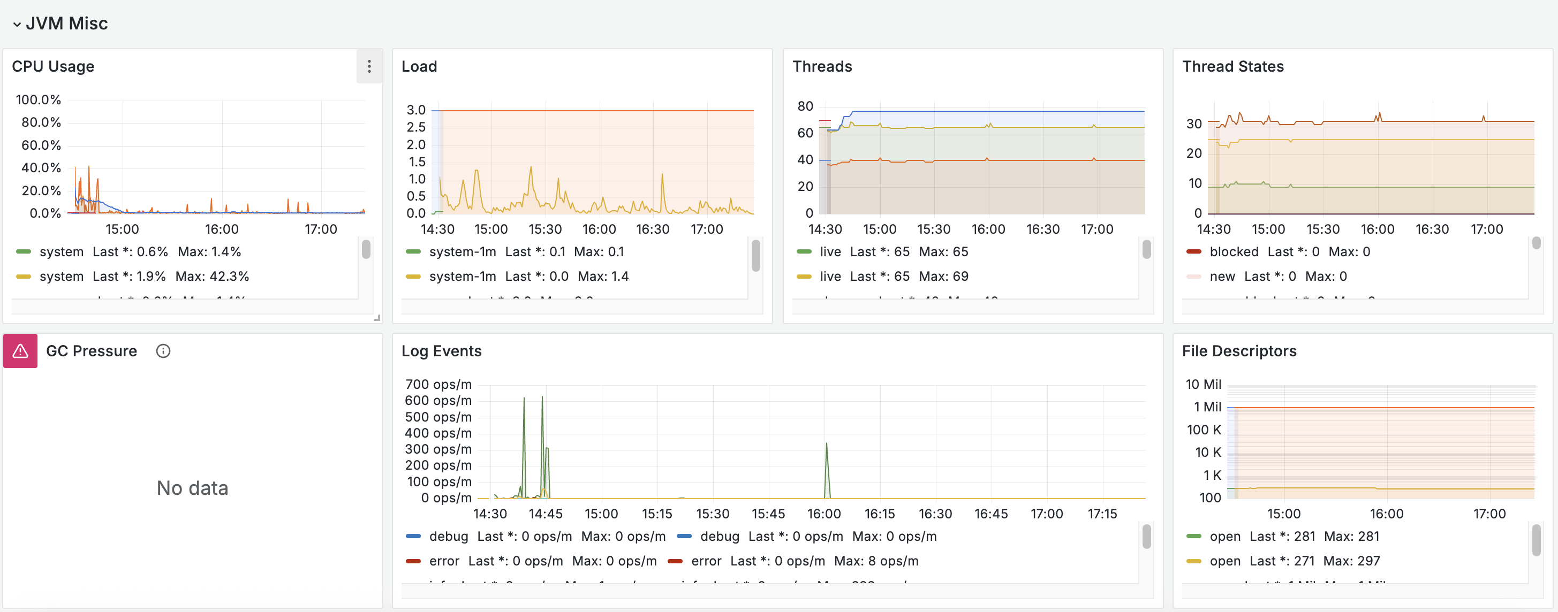
Task: Click the CPU Usage panel resize corner handle
Action: (x=377, y=318)
